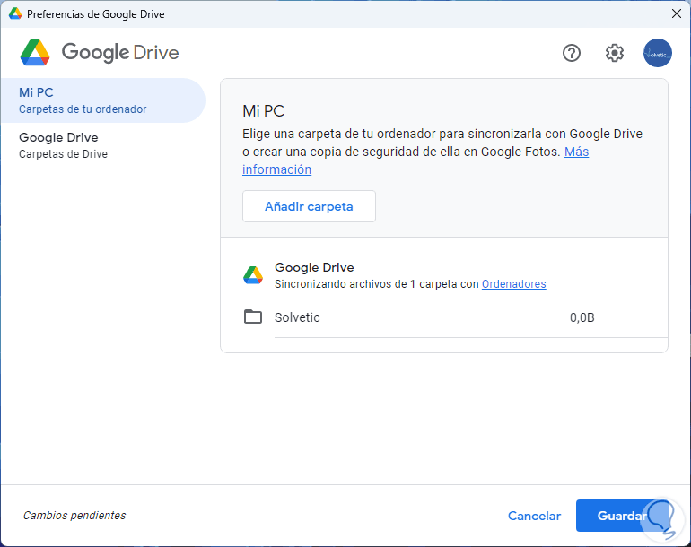Screen dimensions: 691x547
Task: Close the Preferencias de Google Drive window
Action: [x=676, y=13]
